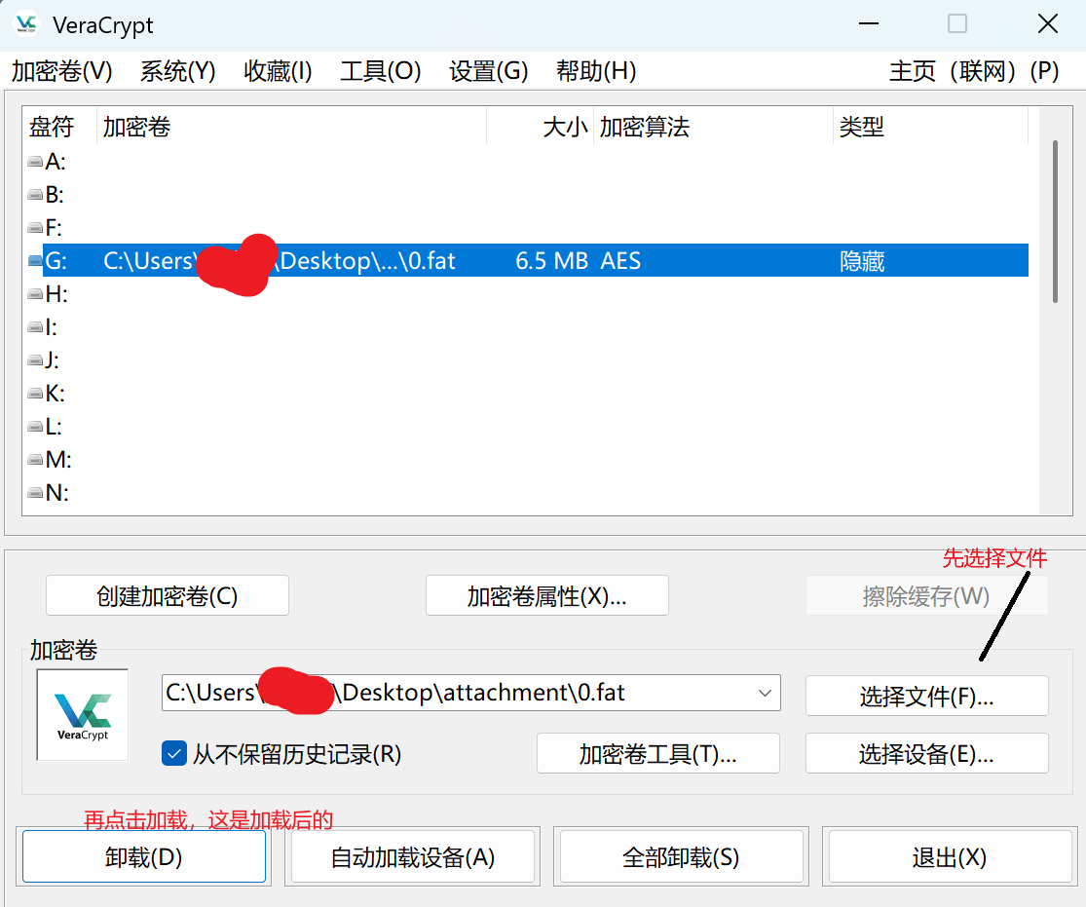
Task: Open the 工具(O) menu
Action: (380, 71)
